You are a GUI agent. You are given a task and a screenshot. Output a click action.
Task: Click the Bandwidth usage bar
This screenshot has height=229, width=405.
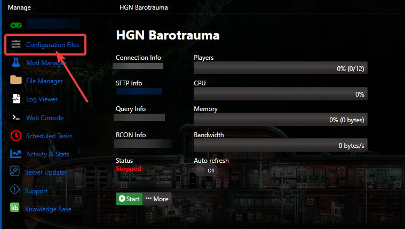tap(281, 145)
